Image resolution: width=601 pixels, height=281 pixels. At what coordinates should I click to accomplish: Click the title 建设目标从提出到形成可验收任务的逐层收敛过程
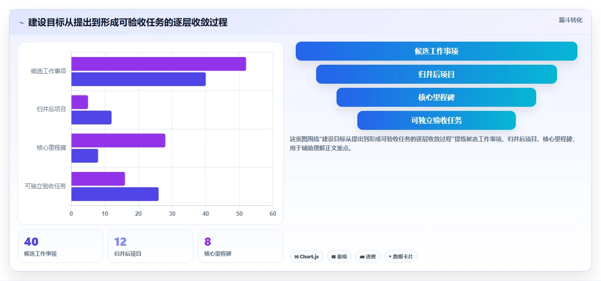point(128,22)
